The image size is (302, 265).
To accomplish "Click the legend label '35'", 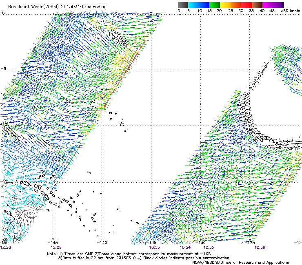I will click(x=251, y=11).
